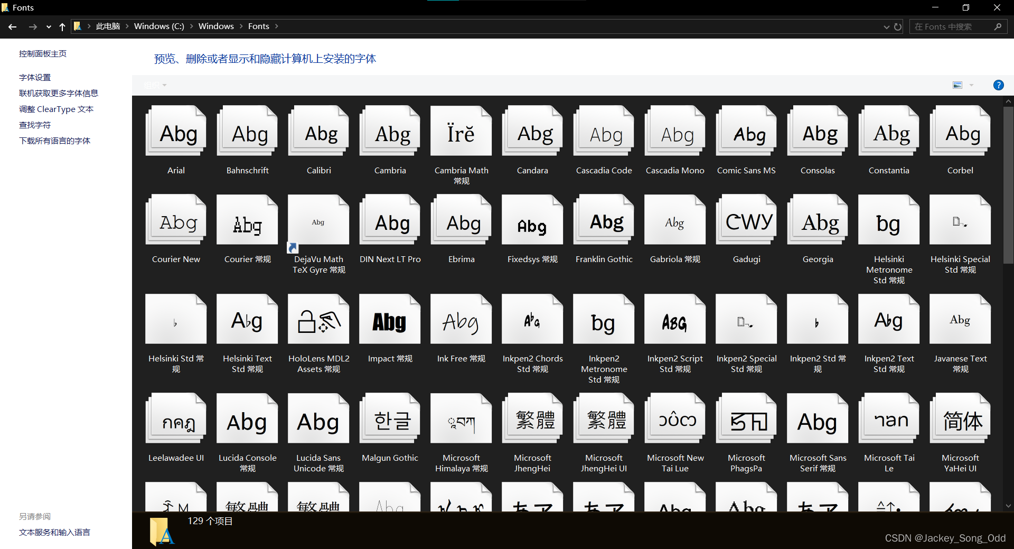Open 调整 ClearType 文本 link
The image size is (1014, 549).
click(56, 109)
